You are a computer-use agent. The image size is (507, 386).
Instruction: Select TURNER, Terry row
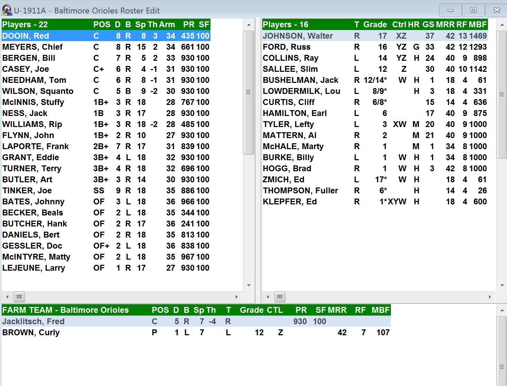pyautogui.click(x=106, y=168)
